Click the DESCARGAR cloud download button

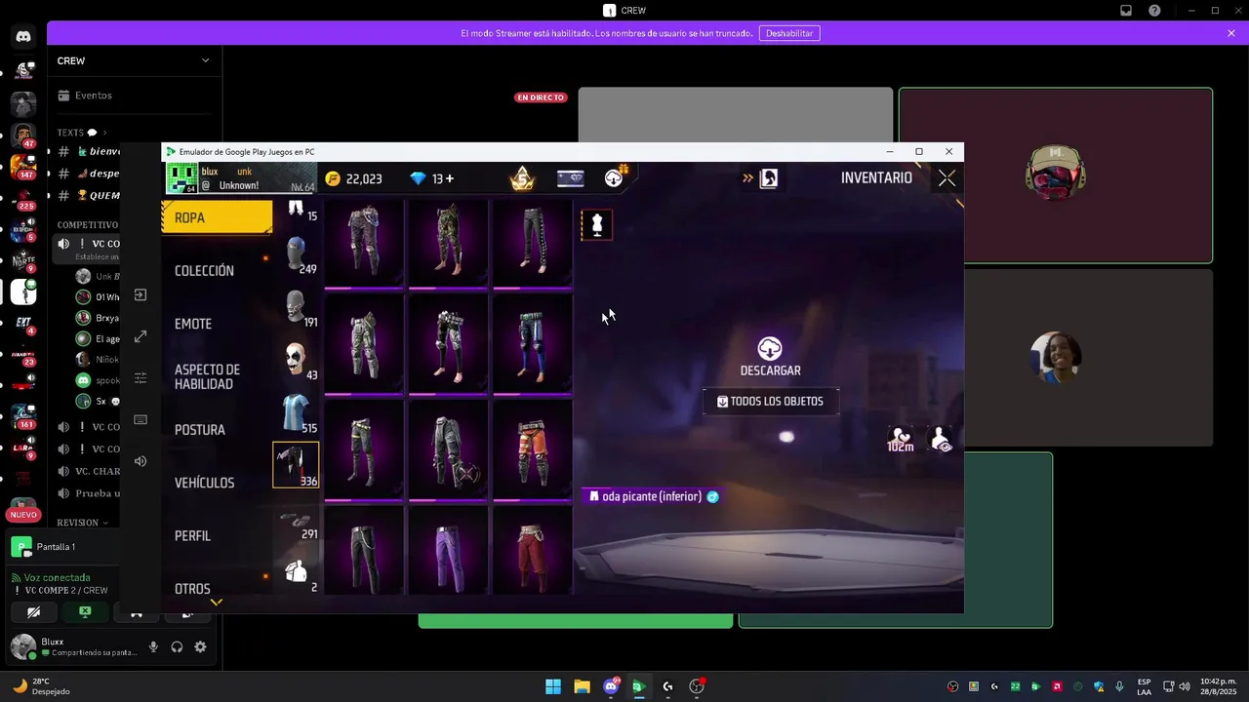point(770,357)
